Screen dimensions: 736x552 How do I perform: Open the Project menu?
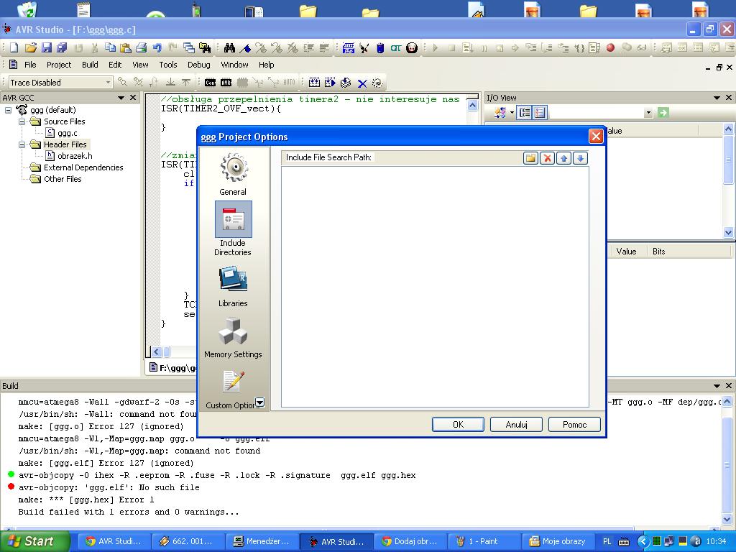coord(59,65)
